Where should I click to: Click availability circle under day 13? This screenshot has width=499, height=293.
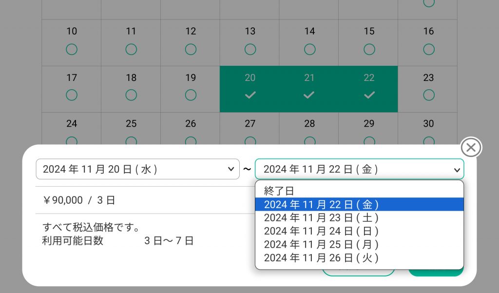[250, 49]
